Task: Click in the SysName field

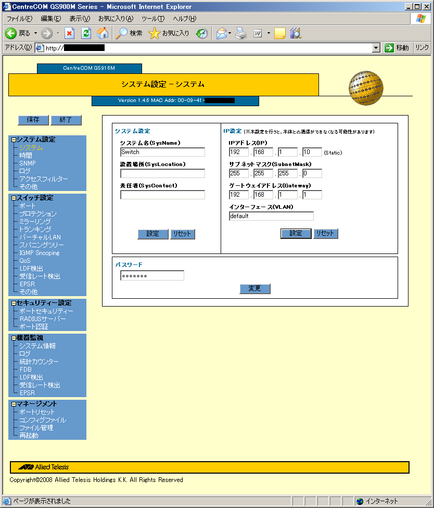Action: point(162,152)
